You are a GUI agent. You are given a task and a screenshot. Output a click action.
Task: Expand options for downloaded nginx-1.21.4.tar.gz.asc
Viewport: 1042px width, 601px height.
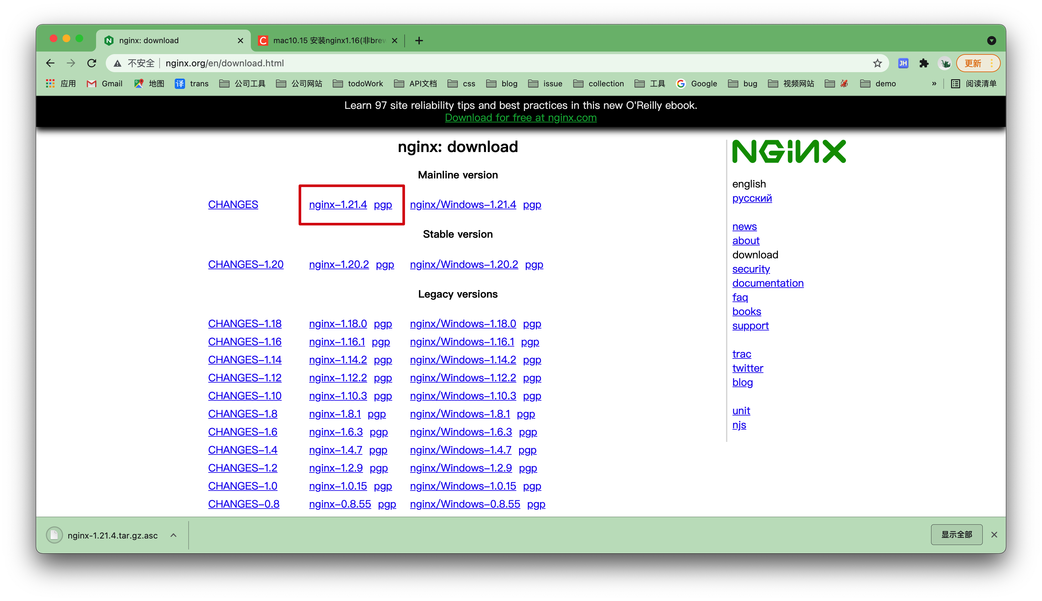173,535
